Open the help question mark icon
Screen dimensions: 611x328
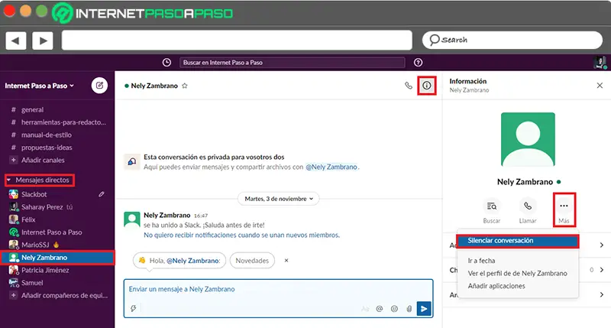pyautogui.click(x=418, y=63)
